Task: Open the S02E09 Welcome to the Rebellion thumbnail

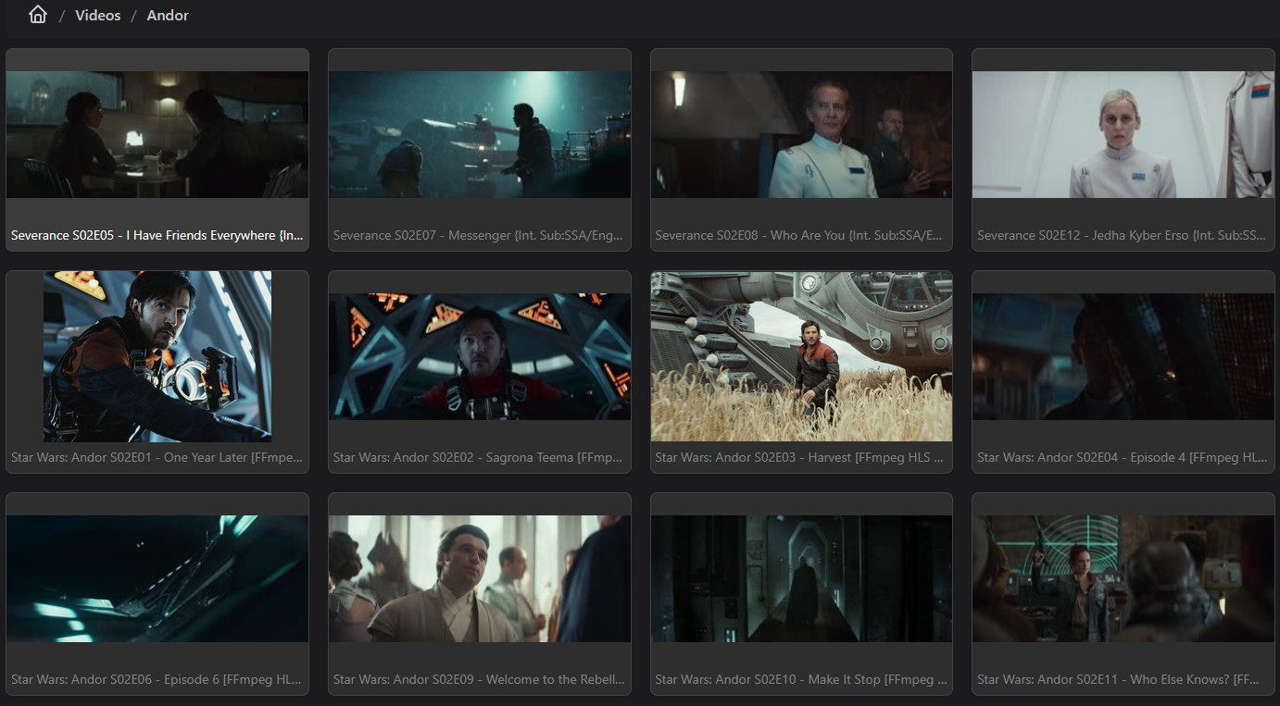Action: pos(480,579)
